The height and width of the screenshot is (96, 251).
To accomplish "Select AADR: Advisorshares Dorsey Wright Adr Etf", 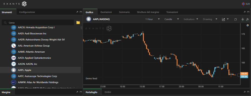I will click(x=40, y=40).
